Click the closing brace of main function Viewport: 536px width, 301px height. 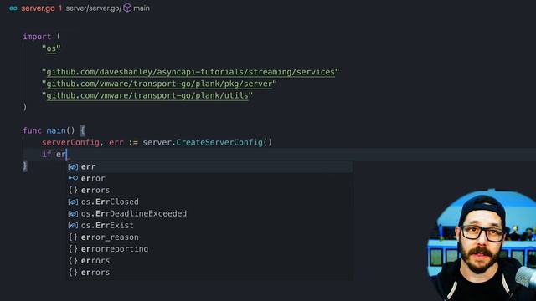(25, 166)
